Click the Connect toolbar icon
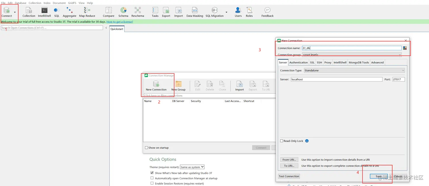 [x=7, y=12]
